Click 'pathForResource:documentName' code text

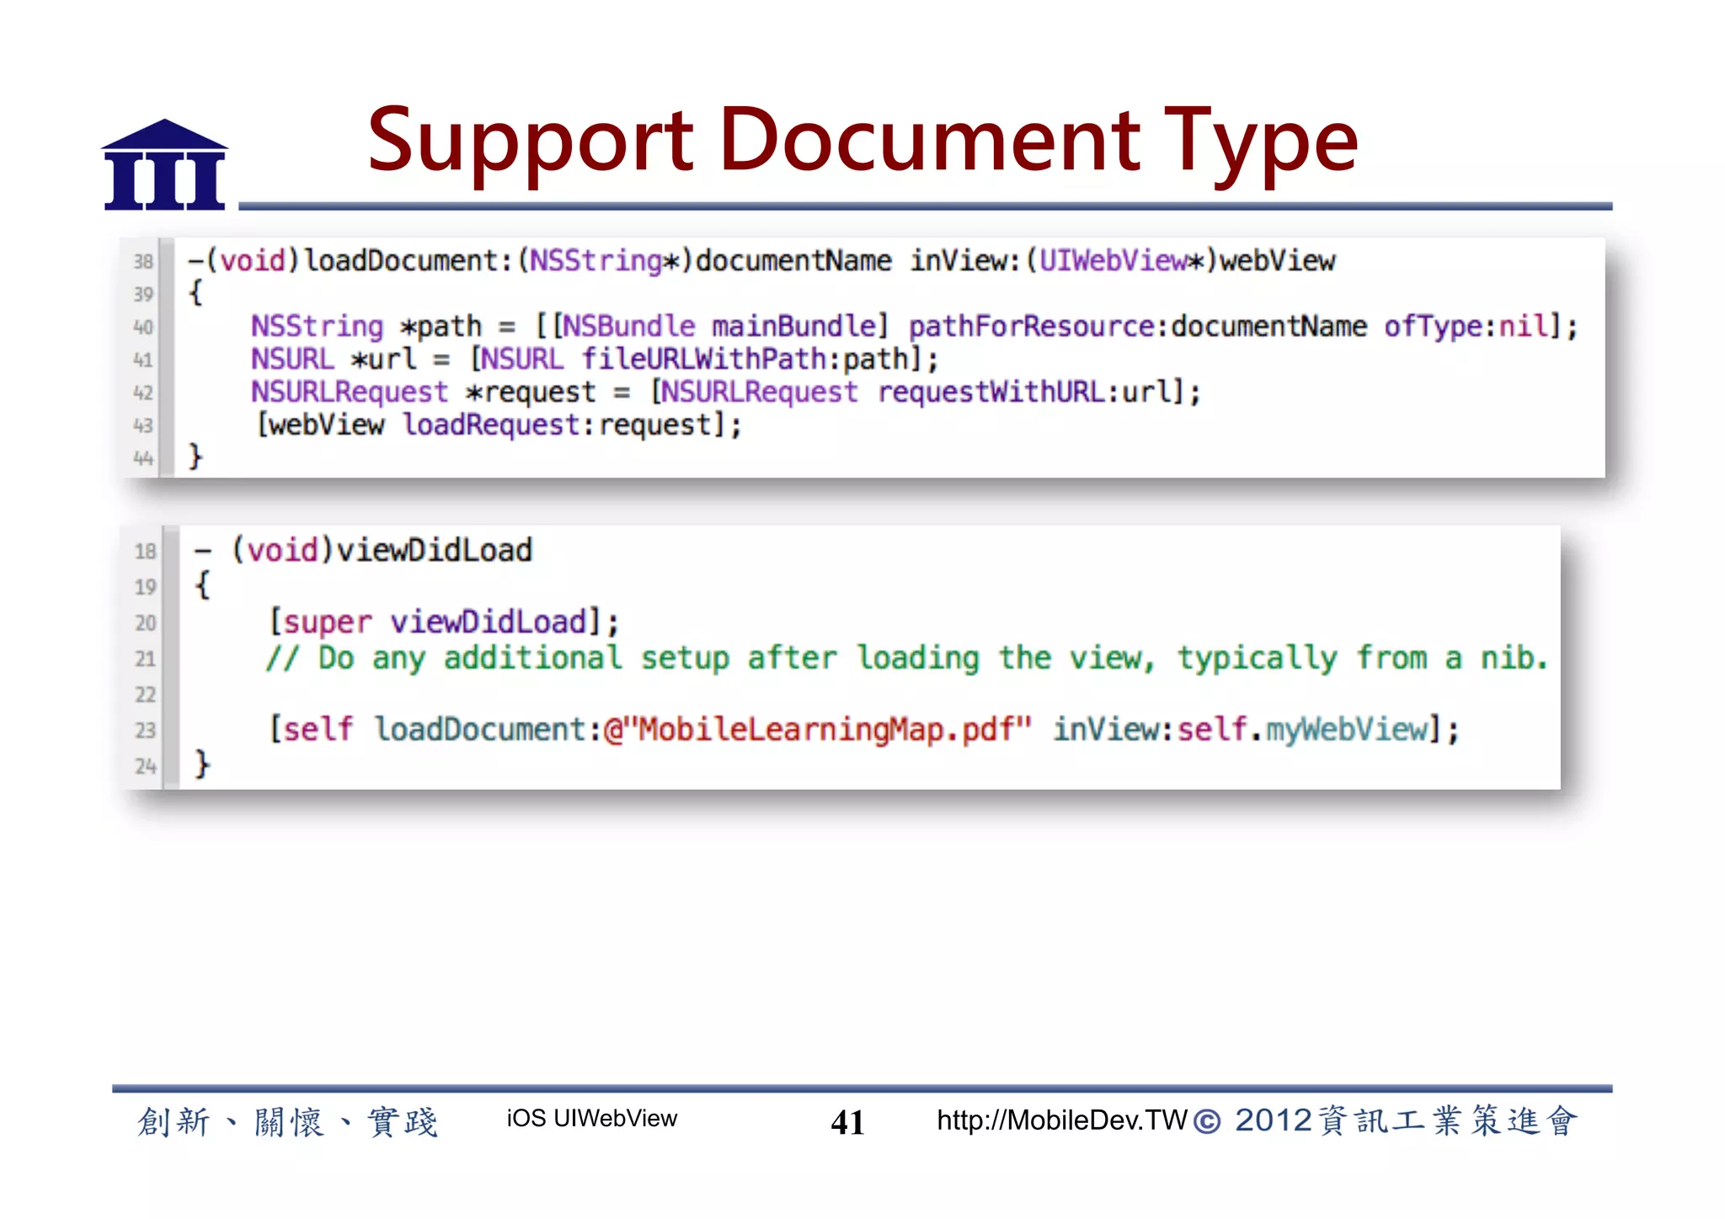point(1137,326)
